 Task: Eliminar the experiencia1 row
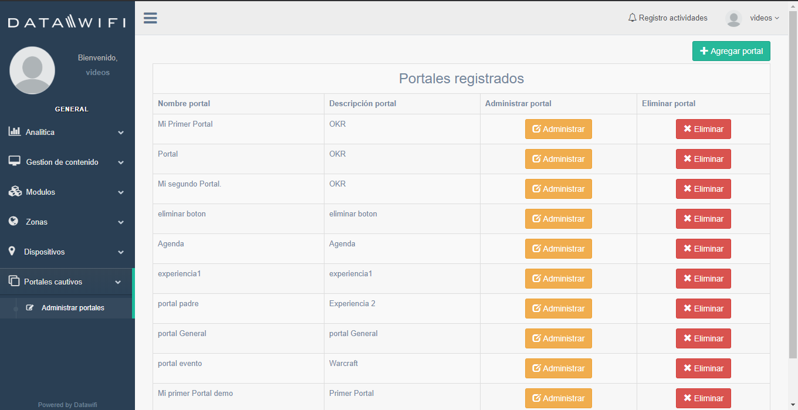pyautogui.click(x=704, y=279)
